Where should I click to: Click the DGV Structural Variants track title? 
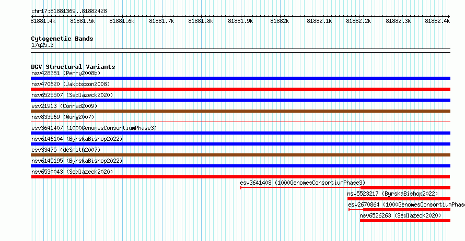point(73,67)
